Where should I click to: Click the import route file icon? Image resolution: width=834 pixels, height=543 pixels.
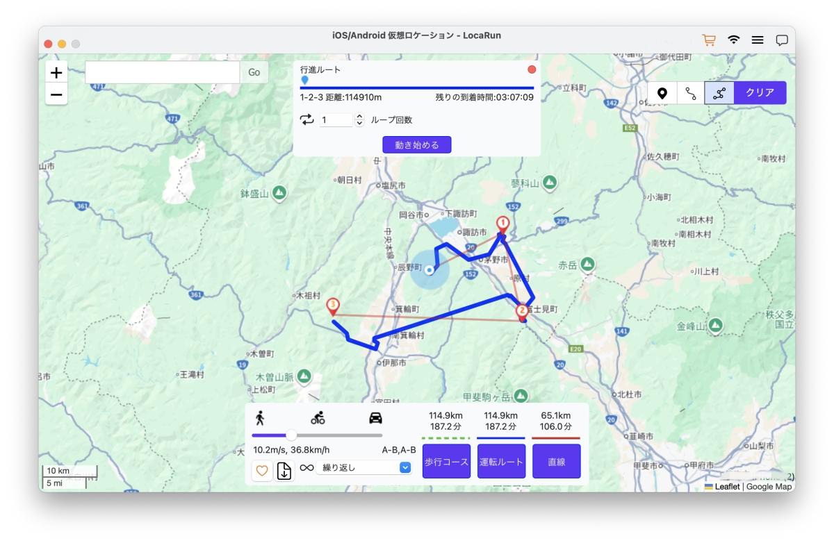tap(284, 470)
